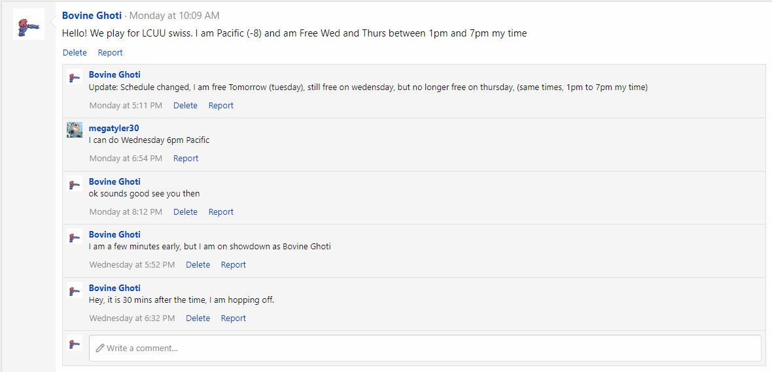This screenshot has height=372, width=772.
Task: Open megatyler30's profile name link
Action: (114, 128)
